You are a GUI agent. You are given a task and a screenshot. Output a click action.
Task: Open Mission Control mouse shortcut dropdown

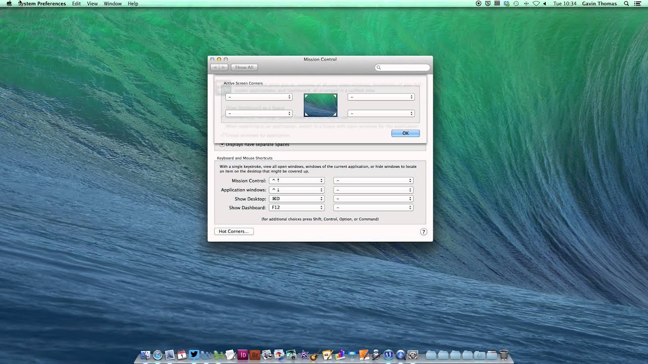pyautogui.click(x=374, y=180)
